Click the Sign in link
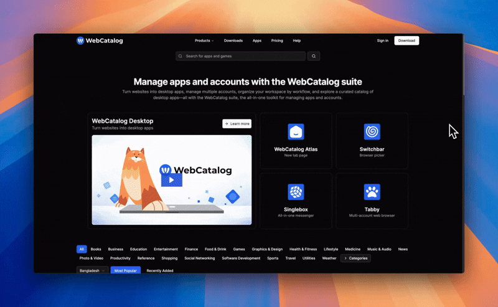498x307 pixels. pyautogui.click(x=382, y=40)
